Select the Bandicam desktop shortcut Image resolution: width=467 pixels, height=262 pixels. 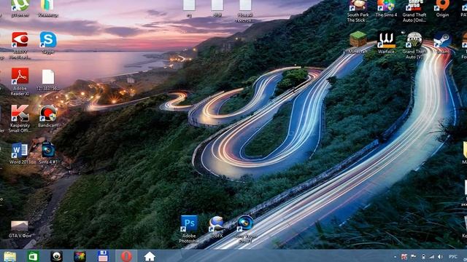[48, 116]
